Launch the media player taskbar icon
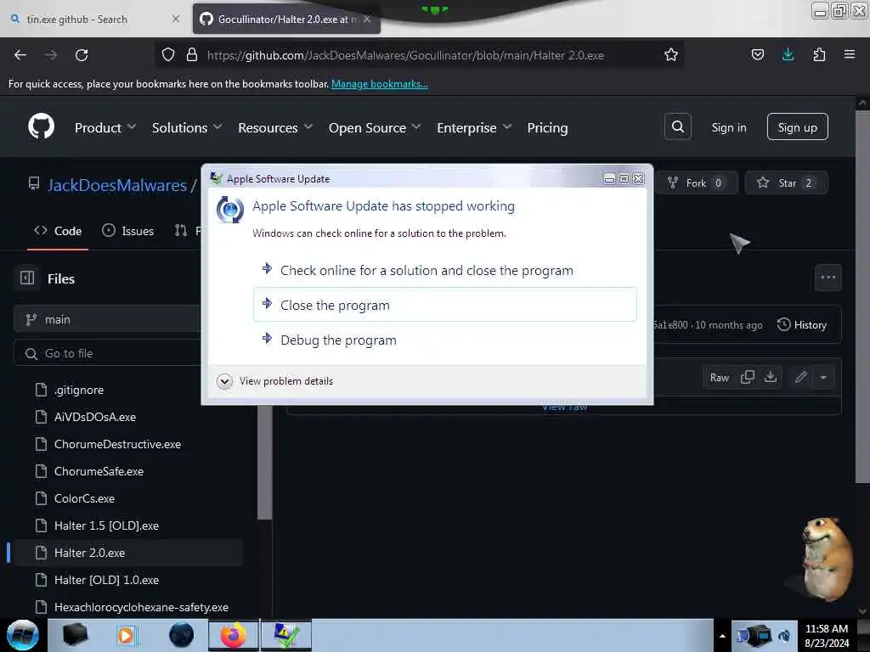Image resolution: width=870 pixels, height=652 pixels. coord(126,635)
